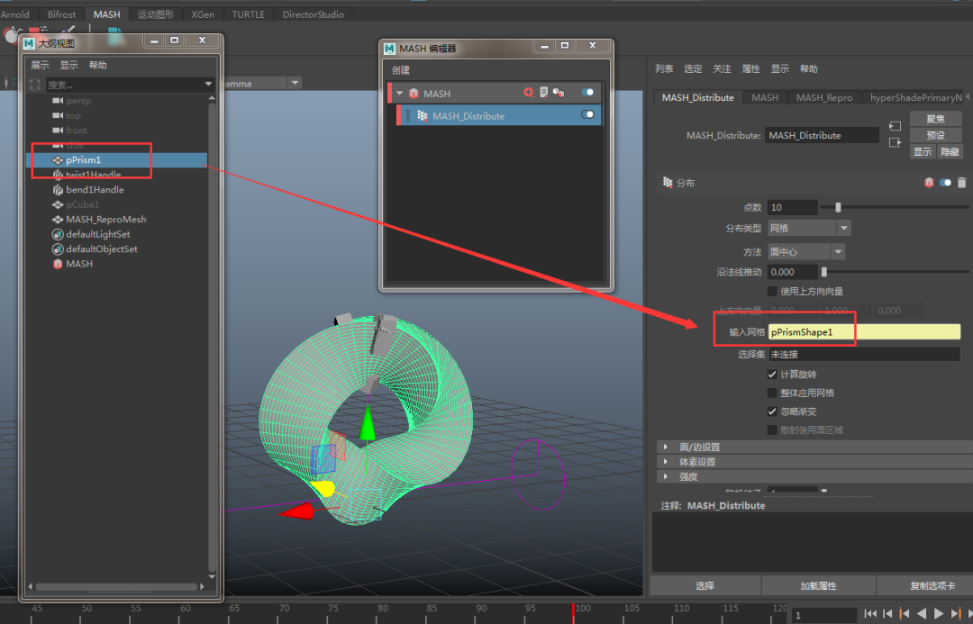Click the top camera icon in outliner

(58, 115)
